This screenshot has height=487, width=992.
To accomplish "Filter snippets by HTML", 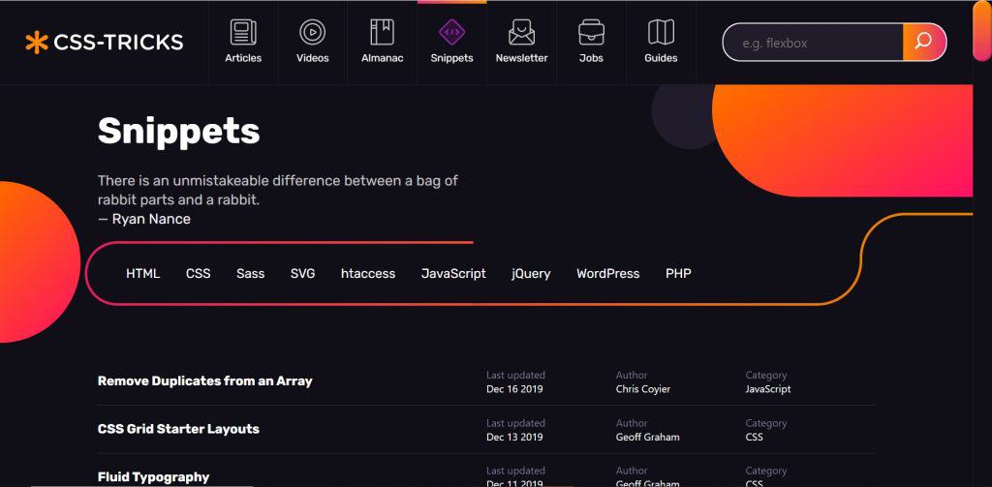I will tap(143, 274).
